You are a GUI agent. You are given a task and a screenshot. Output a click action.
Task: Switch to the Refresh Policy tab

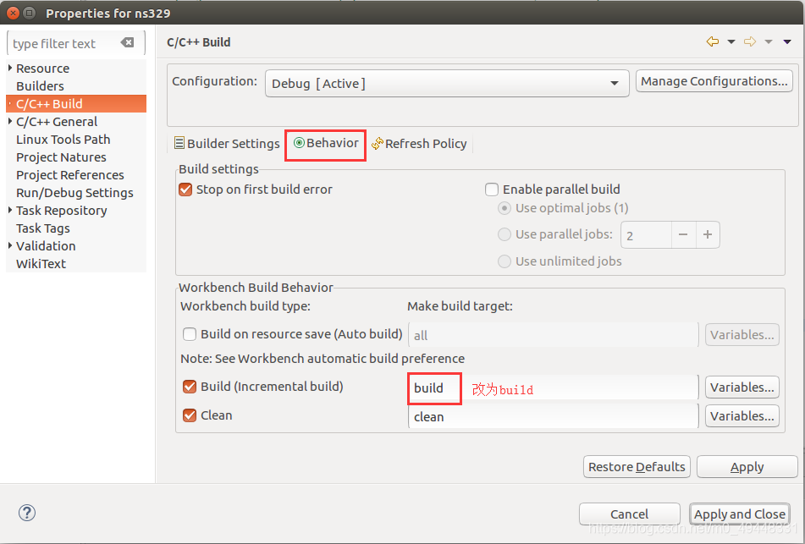pyautogui.click(x=419, y=143)
